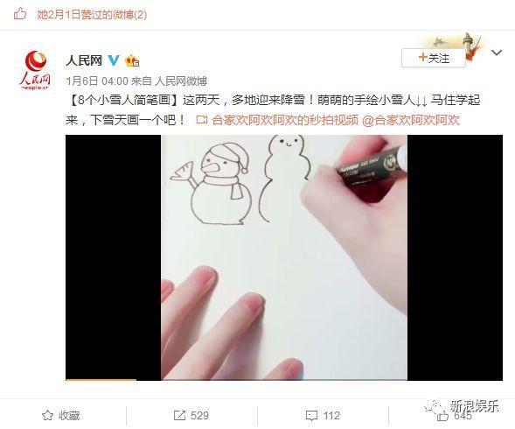Click the star icon next to 收藏
The height and width of the screenshot is (429, 515).
(x=47, y=416)
